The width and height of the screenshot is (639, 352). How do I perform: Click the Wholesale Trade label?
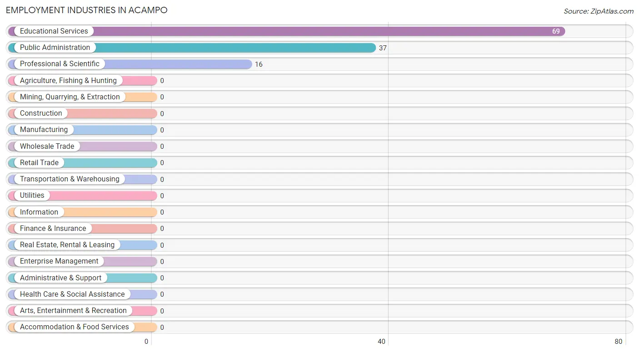47,147
